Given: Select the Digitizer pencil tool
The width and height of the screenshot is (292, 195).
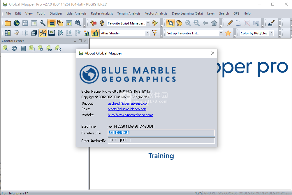Looking at the screenshot, I should coord(230,23).
